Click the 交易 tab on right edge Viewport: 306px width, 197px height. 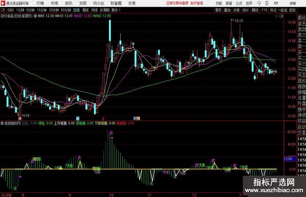tap(302, 133)
